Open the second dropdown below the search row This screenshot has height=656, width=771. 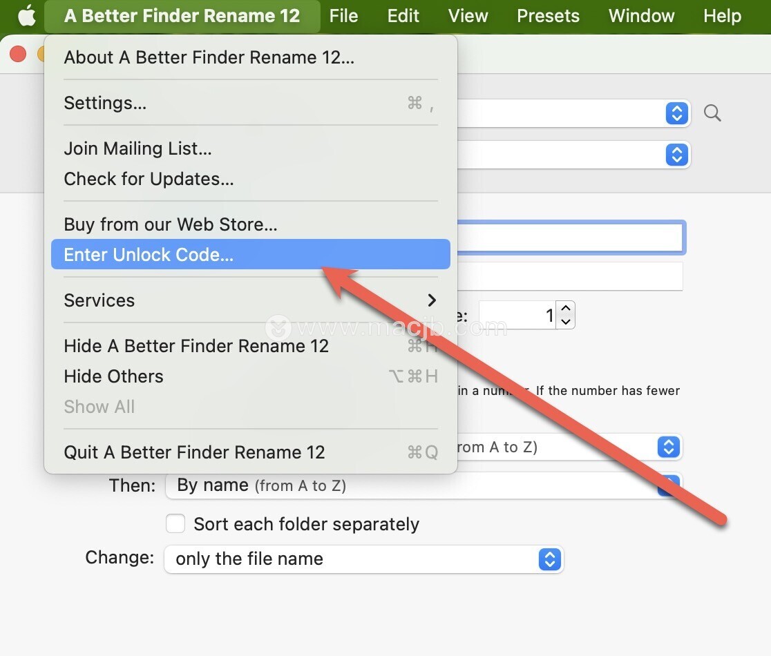676,155
